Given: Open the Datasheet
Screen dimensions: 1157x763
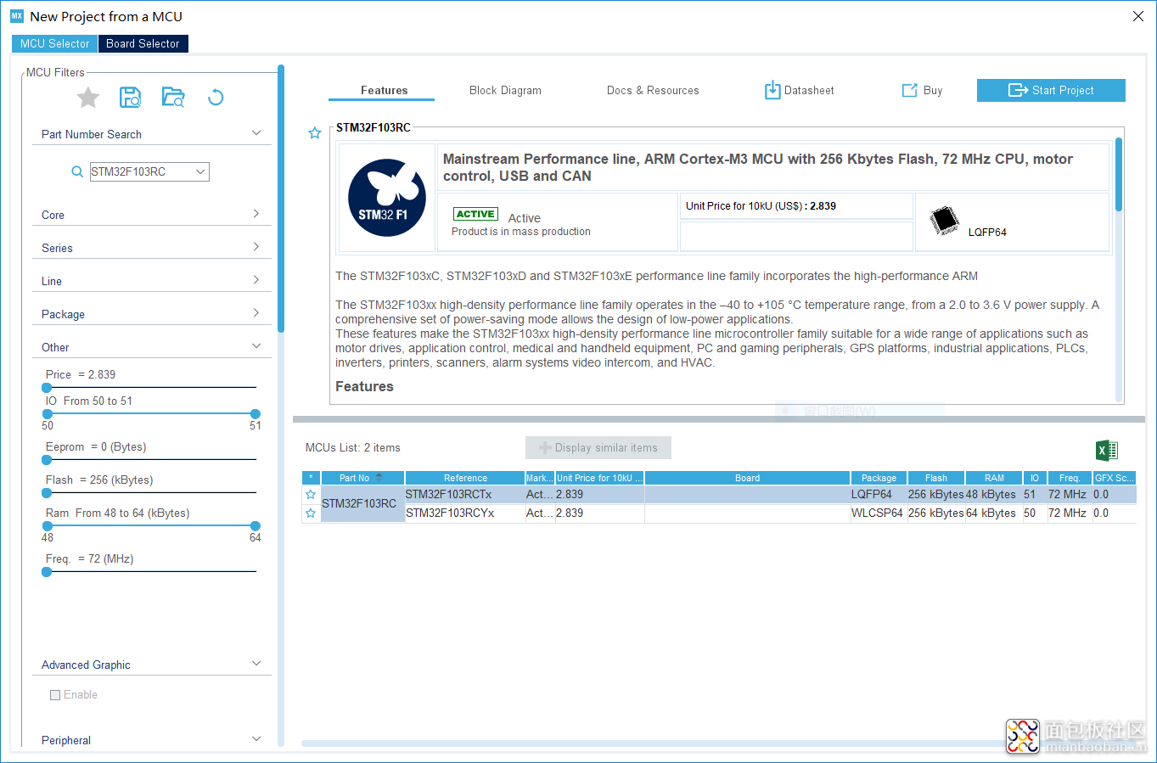Looking at the screenshot, I should (x=800, y=90).
